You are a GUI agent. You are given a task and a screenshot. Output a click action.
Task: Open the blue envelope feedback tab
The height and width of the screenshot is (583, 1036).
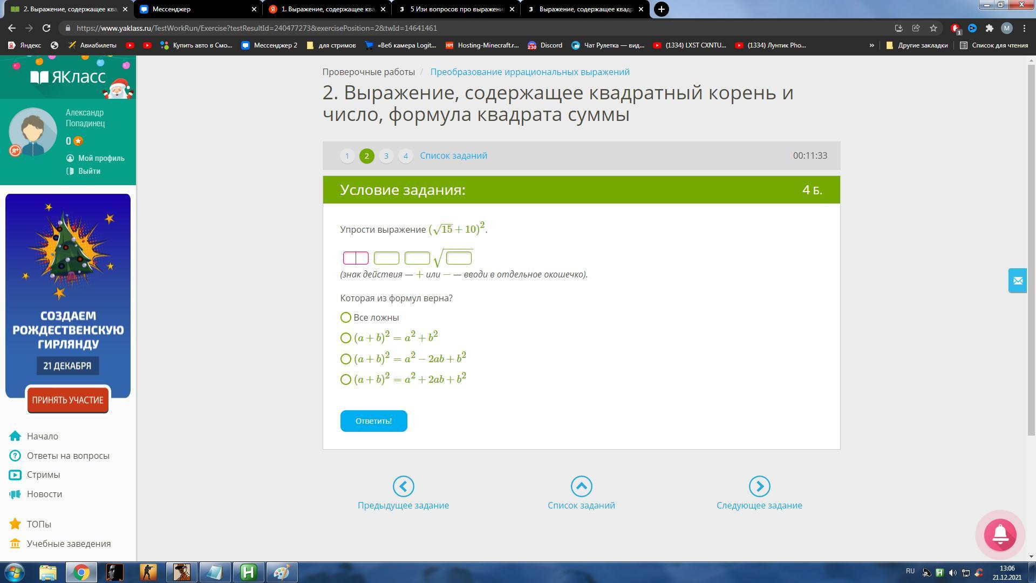[x=1018, y=281]
